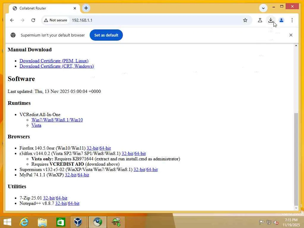The image size is (304, 228).
Task: Open the Not secure site info chip
Action: pyautogui.click(x=56, y=20)
